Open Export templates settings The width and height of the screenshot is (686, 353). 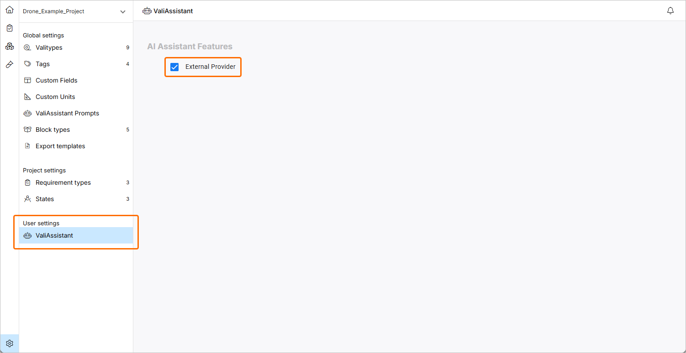pyautogui.click(x=76, y=146)
